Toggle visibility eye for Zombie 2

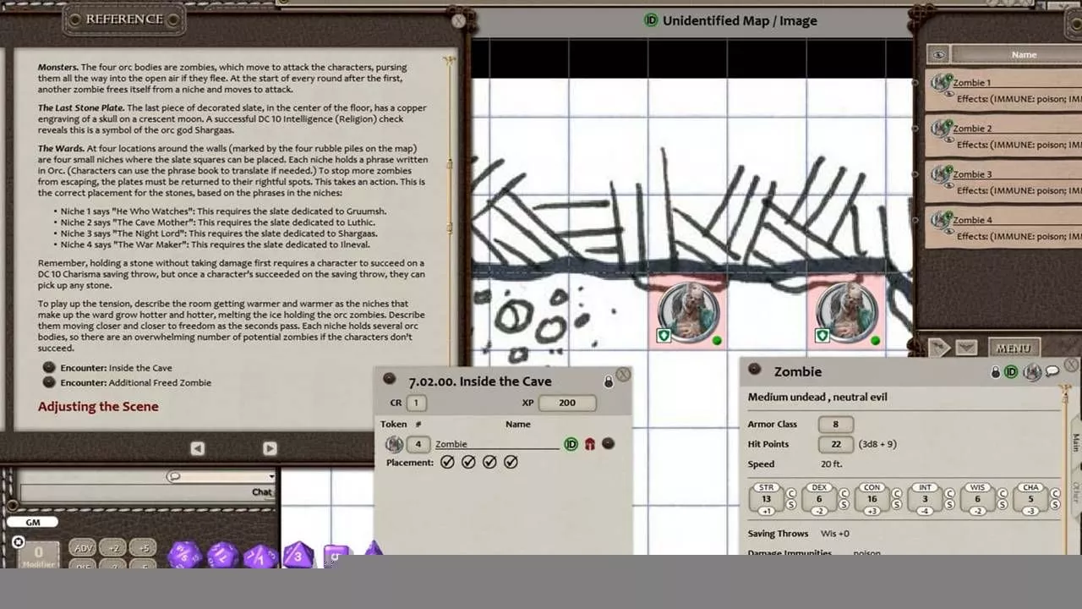[948, 140]
